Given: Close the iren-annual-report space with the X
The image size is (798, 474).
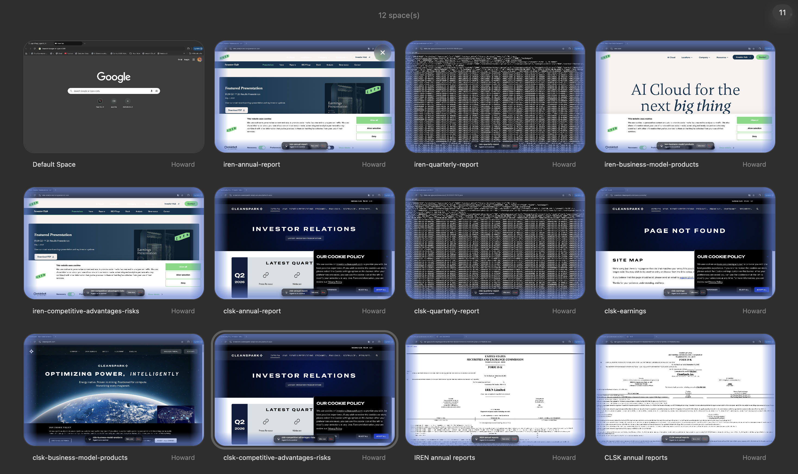Looking at the screenshot, I should (x=382, y=53).
